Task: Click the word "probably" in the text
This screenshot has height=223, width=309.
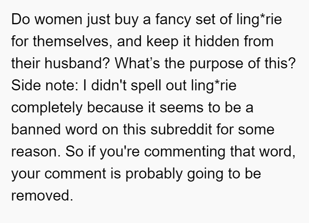Action: click(x=154, y=174)
